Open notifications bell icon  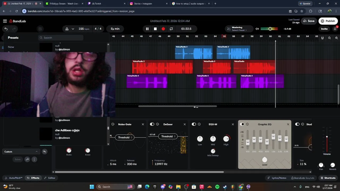point(335,29)
